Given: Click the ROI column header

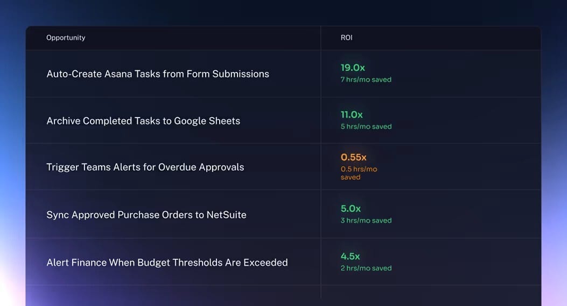Looking at the screenshot, I should 347,38.
